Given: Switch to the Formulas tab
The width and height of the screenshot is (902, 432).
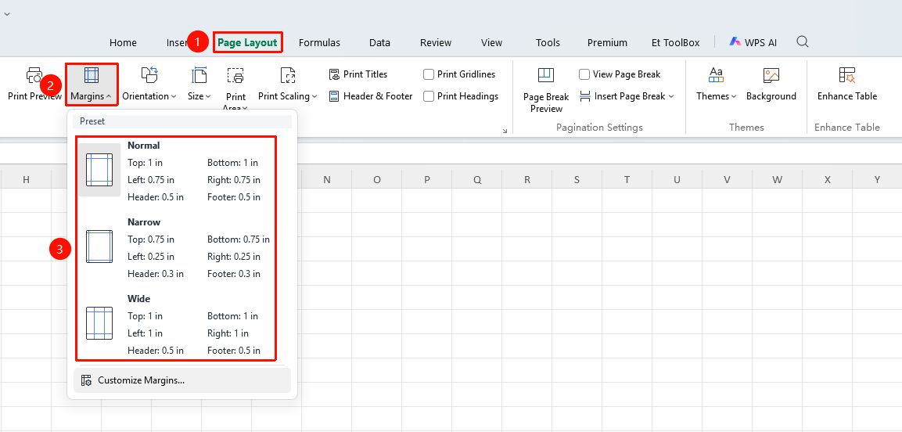Looking at the screenshot, I should pos(319,42).
